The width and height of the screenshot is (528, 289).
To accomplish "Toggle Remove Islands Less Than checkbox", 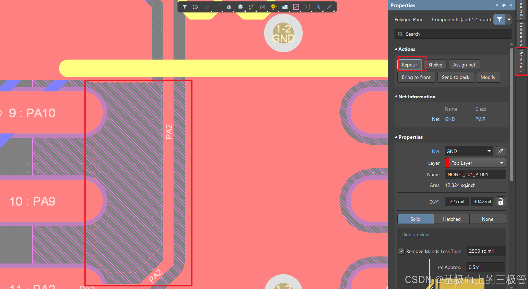I will click(401, 251).
